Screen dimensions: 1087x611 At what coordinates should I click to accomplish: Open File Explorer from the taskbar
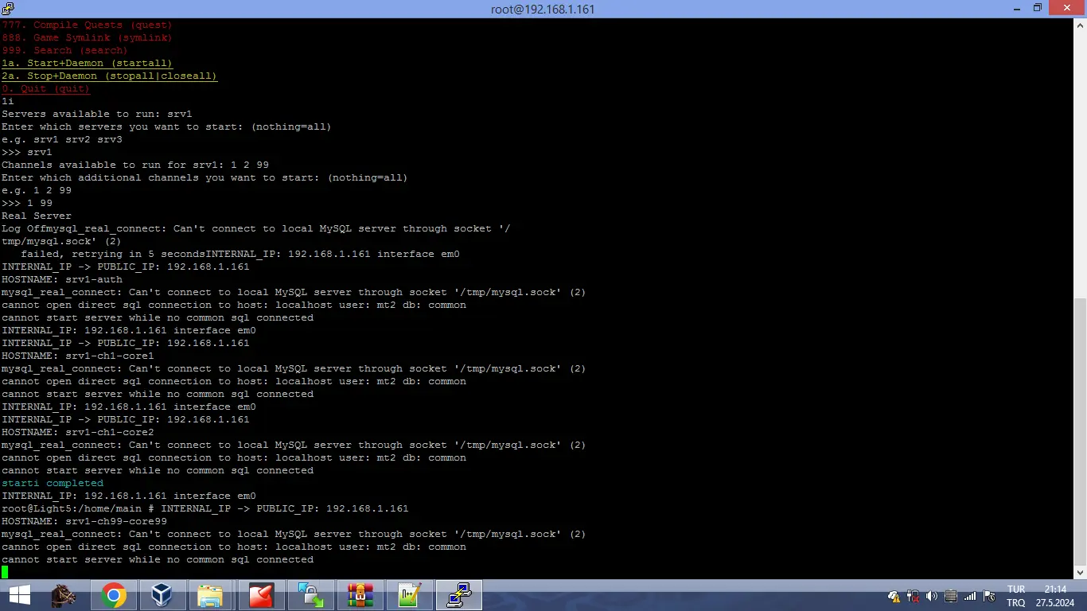[x=212, y=595]
